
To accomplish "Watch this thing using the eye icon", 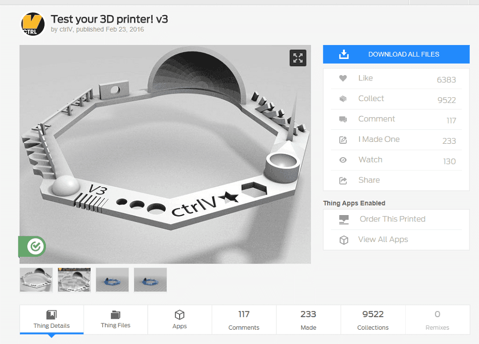I will (343, 160).
